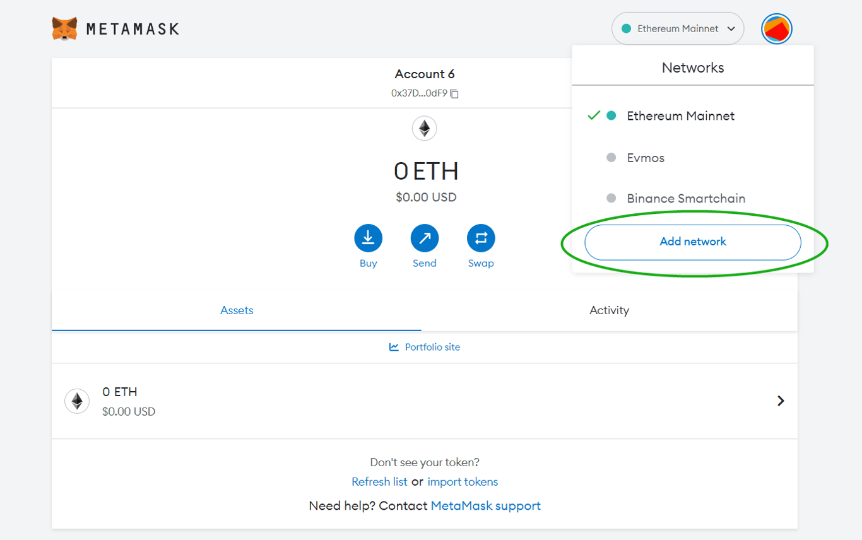
Task: Copy the account address with the copy icon
Action: (454, 93)
